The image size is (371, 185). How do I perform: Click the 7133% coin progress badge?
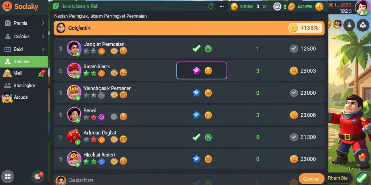(x=306, y=28)
